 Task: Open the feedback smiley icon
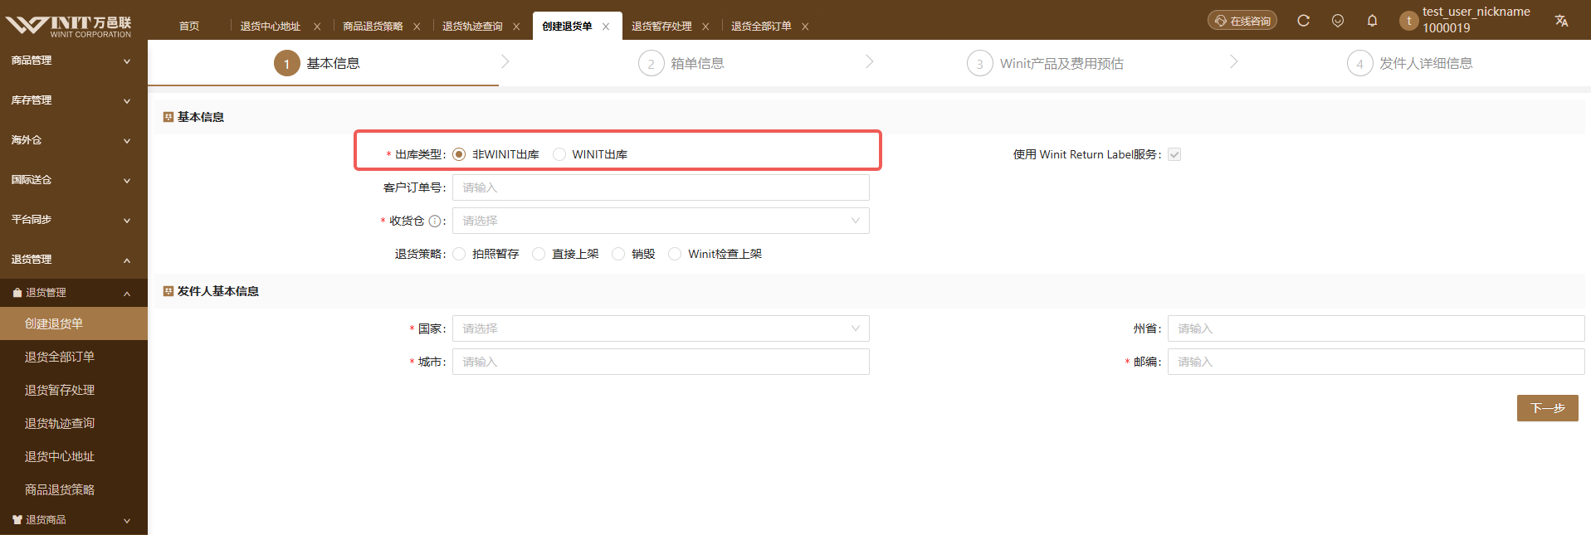tap(1338, 21)
